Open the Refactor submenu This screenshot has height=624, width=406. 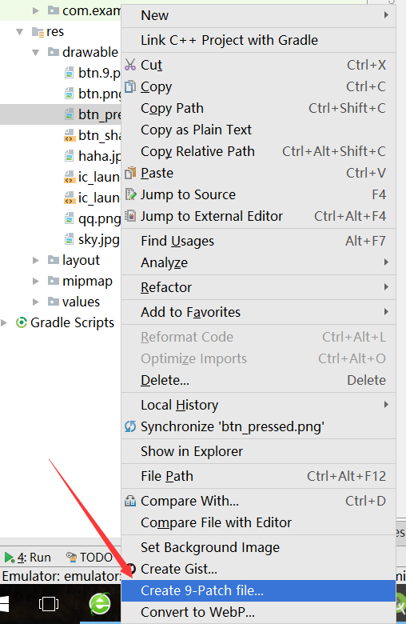(x=258, y=287)
